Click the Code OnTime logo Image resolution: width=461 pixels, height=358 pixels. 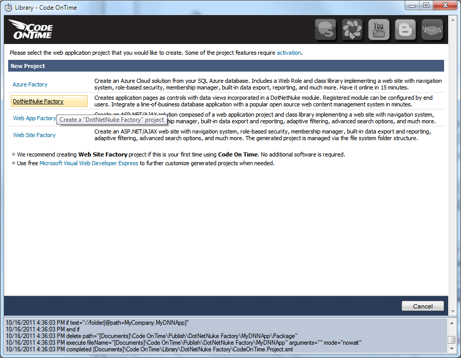(31, 30)
